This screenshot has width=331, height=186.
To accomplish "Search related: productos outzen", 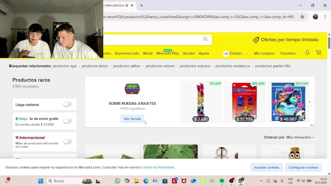I will pos(160,66).
